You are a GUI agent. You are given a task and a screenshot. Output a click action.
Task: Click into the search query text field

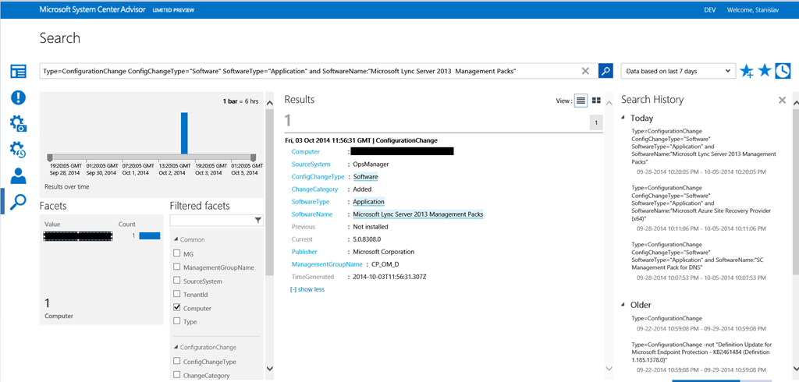[x=312, y=71]
